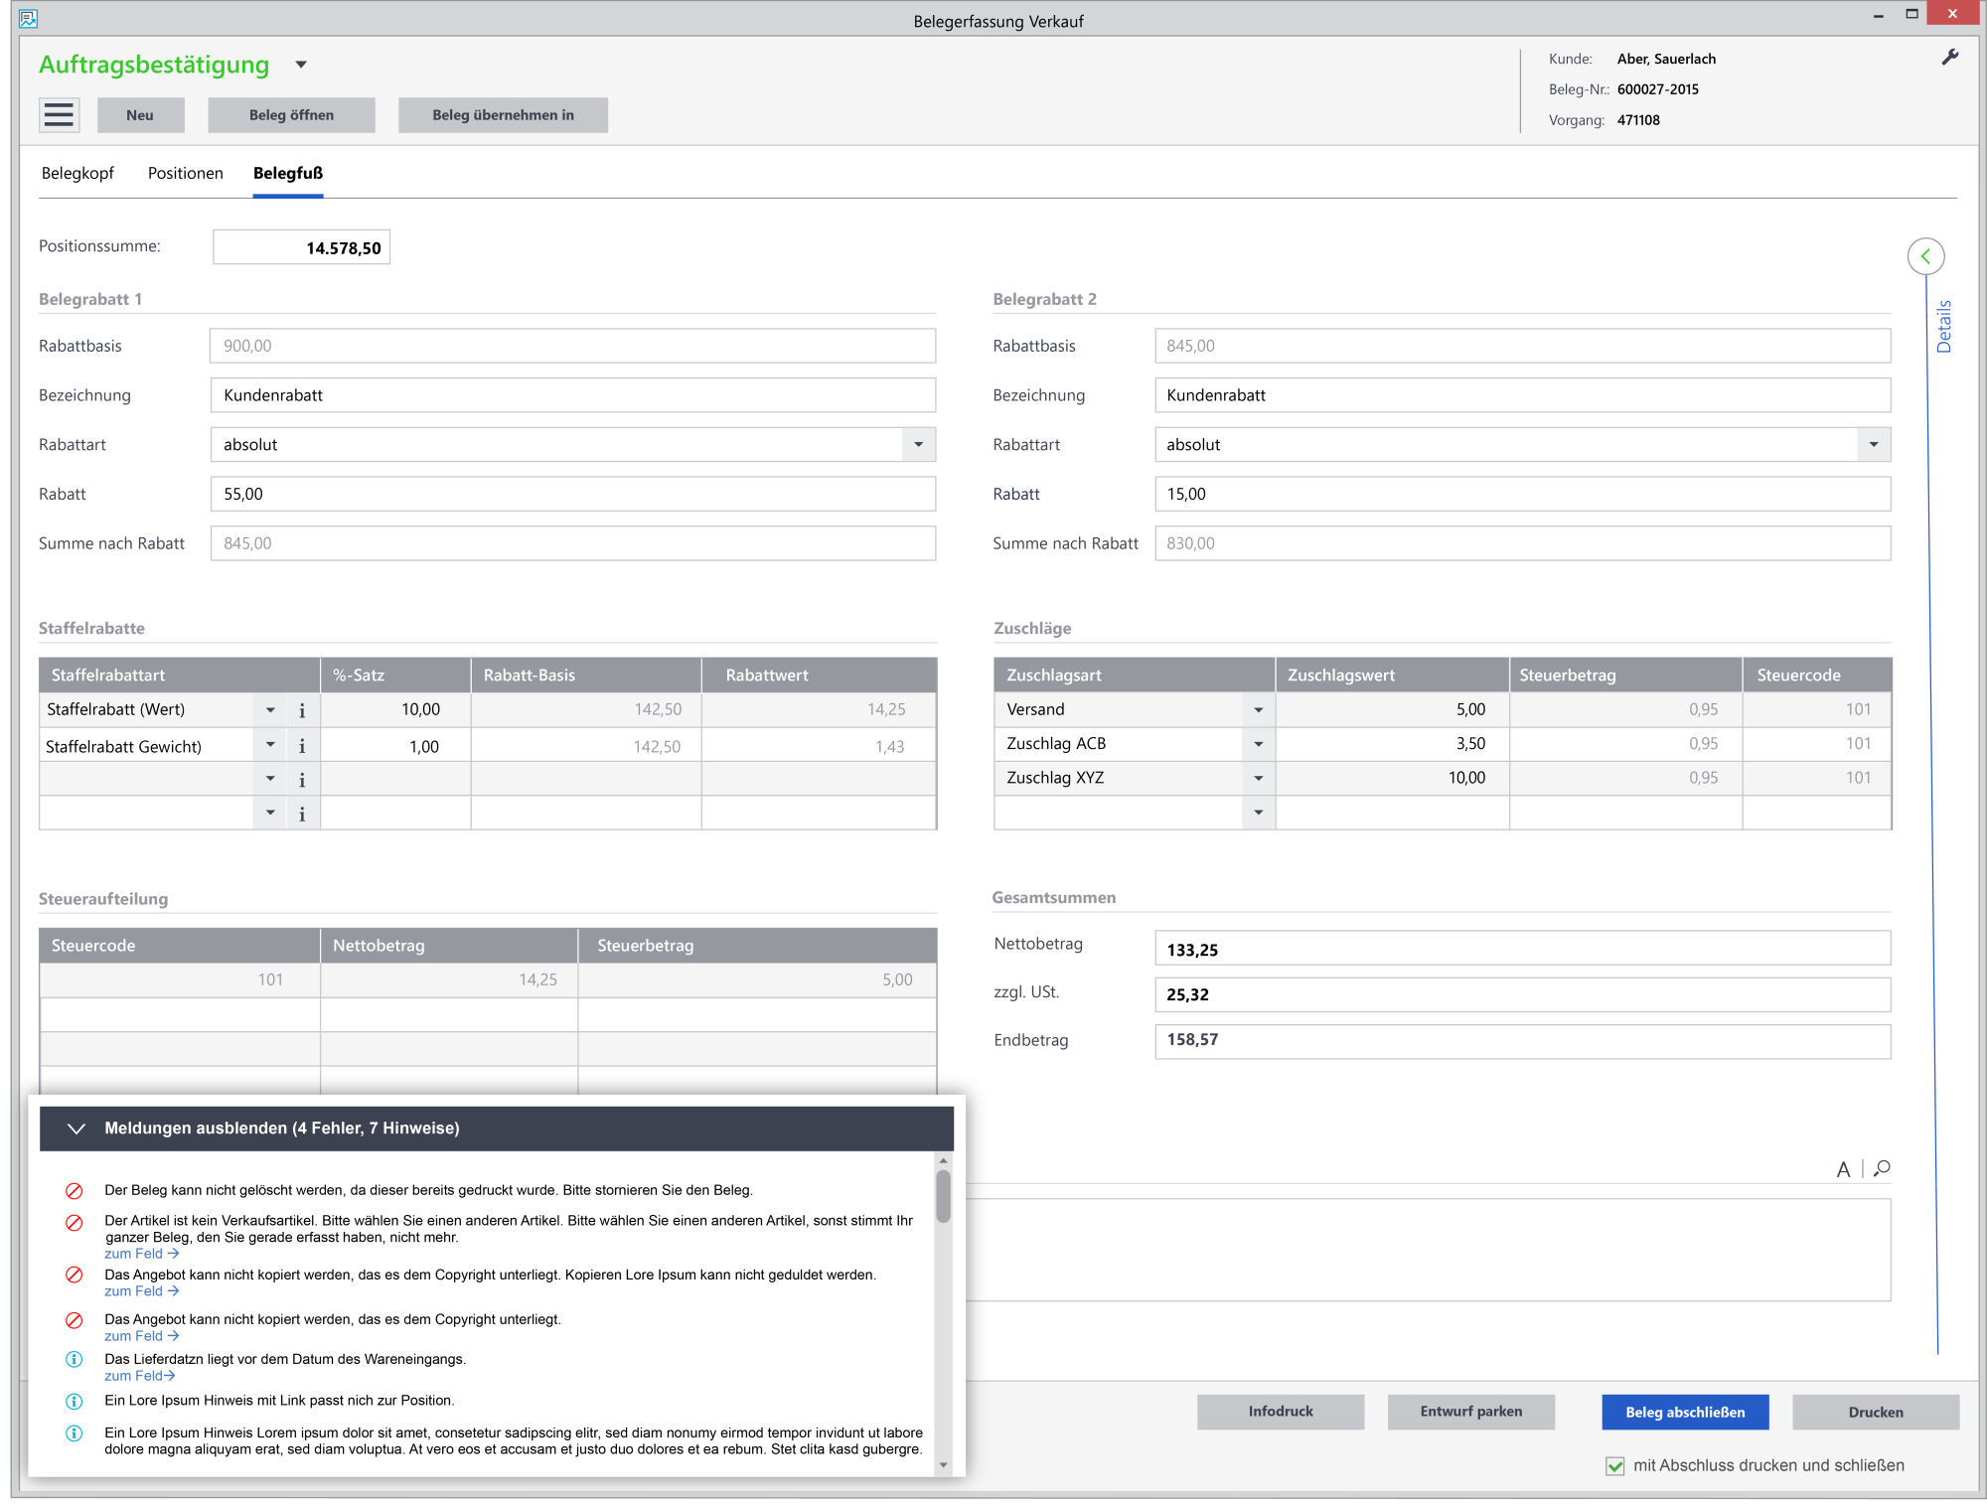1987x1505 pixels.
Task: Open the hamburger menu icon
Action: click(59, 115)
